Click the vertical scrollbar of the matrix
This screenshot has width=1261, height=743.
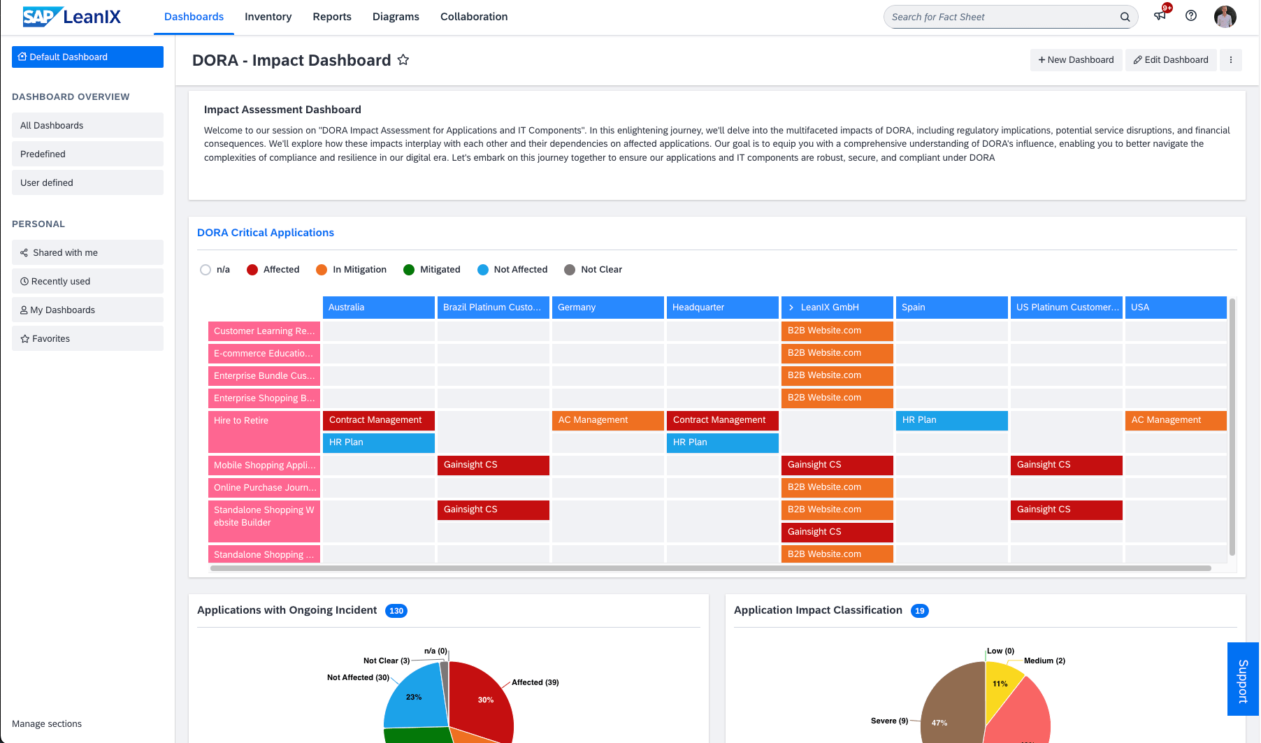click(1232, 426)
